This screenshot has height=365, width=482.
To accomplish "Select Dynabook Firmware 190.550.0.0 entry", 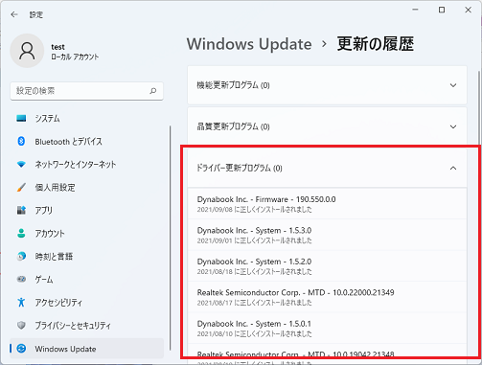I will pyautogui.click(x=327, y=204).
